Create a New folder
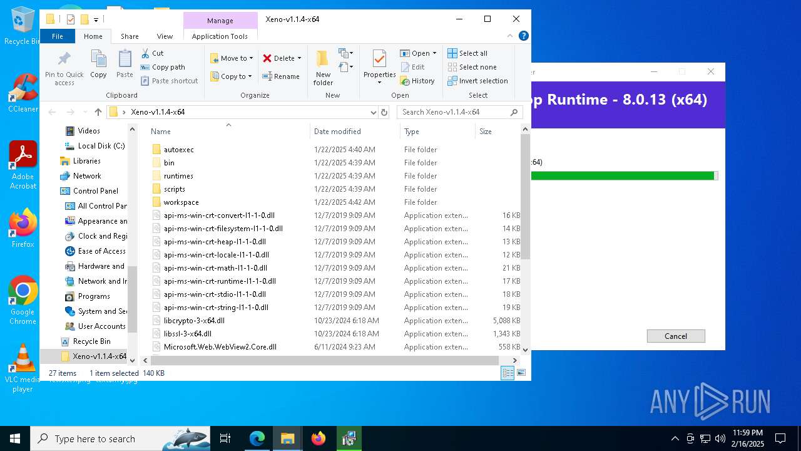 click(x=323, y=68)
